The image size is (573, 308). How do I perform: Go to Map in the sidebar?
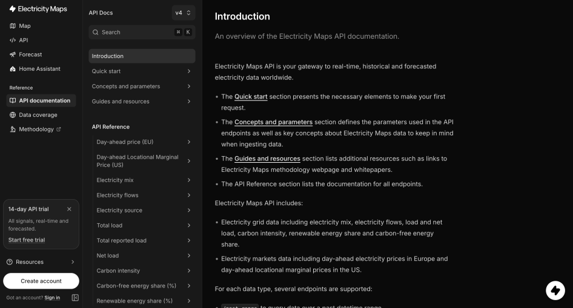click(41, 26)
